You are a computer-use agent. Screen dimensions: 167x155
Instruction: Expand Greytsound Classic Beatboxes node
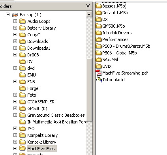coord(15,115)
